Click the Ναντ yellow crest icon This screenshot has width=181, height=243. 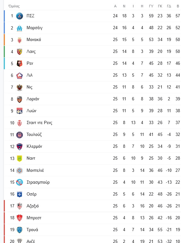tap(20, 158)
